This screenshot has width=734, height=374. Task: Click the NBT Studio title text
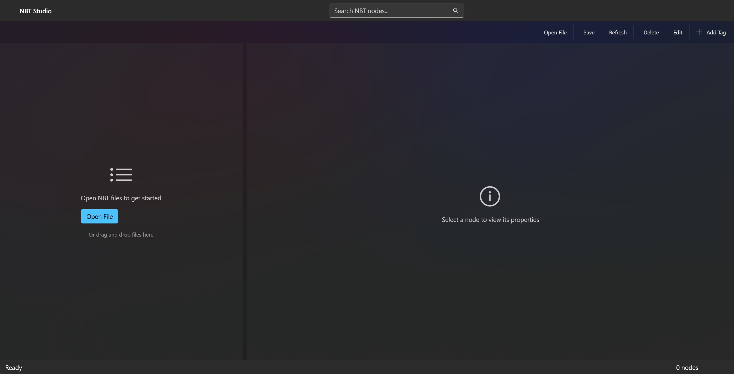35,11
